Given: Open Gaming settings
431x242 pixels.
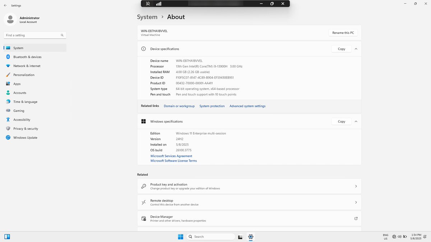Looking at the screenshot, I should tap(35, 111).
